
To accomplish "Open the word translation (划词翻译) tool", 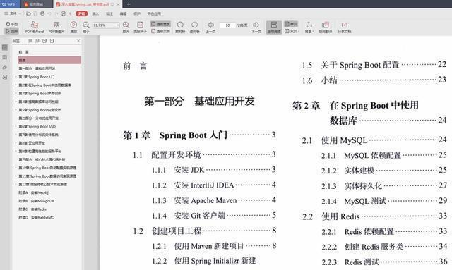I will point(326,27).
